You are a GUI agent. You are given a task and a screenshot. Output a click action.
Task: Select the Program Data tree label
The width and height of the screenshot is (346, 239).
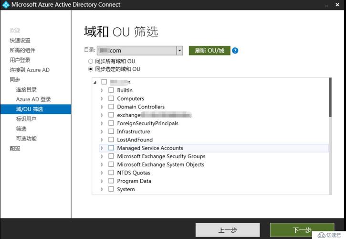point(134,181)
